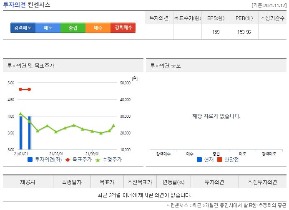Click the orange 매수 rating segment

point(98,28)
